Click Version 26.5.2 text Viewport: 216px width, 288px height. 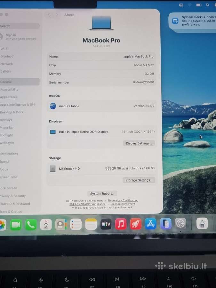(x=144, y=106)
